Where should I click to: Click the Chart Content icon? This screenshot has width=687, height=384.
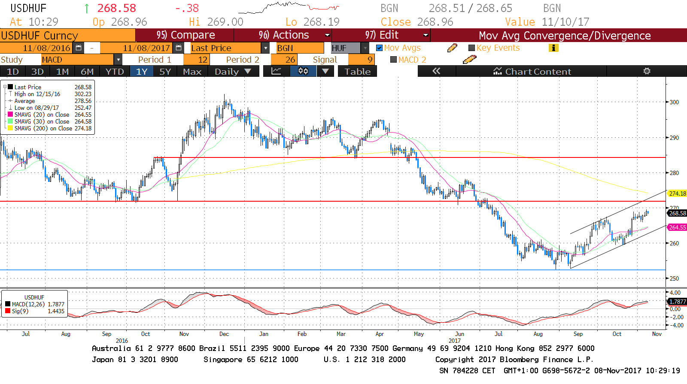coord(498,71)
